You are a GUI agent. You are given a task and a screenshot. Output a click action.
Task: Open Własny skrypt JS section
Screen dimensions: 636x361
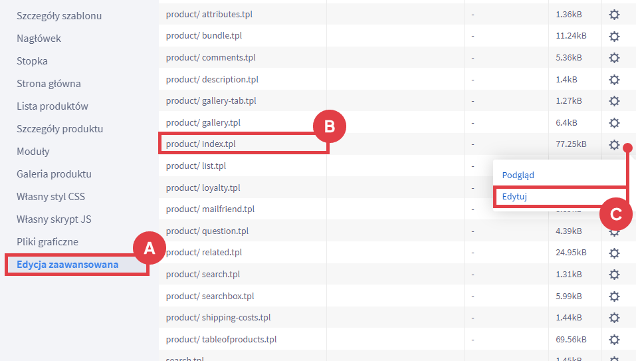(53, 219)
